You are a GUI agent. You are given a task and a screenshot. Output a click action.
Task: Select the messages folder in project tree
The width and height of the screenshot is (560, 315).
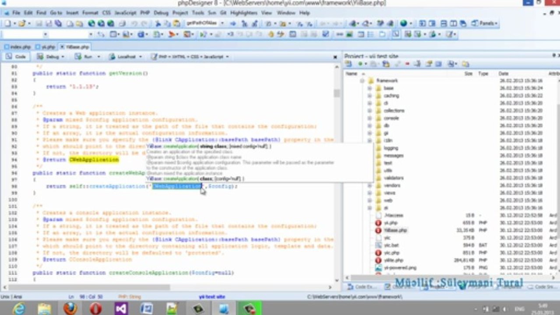[x=394, y=156]
